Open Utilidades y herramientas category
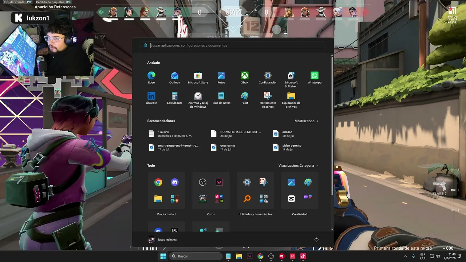The height and width of the screenshot is (262, 466). click(x=255, y=214)
